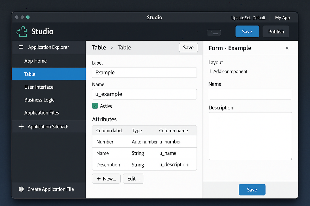
Task: Go to Business Logic section
Action: [39, 100]
